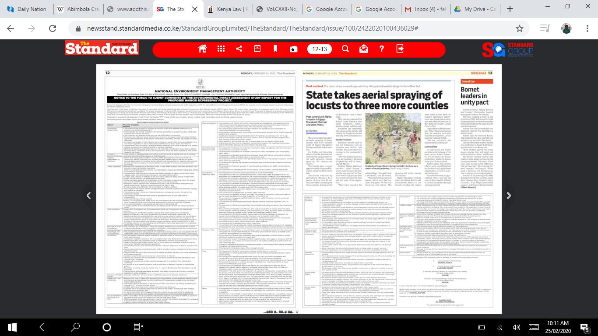The height and width of the screenshot is (336, 598).
Task: Open the Windows Start menu
Action: tap(11, 327)
